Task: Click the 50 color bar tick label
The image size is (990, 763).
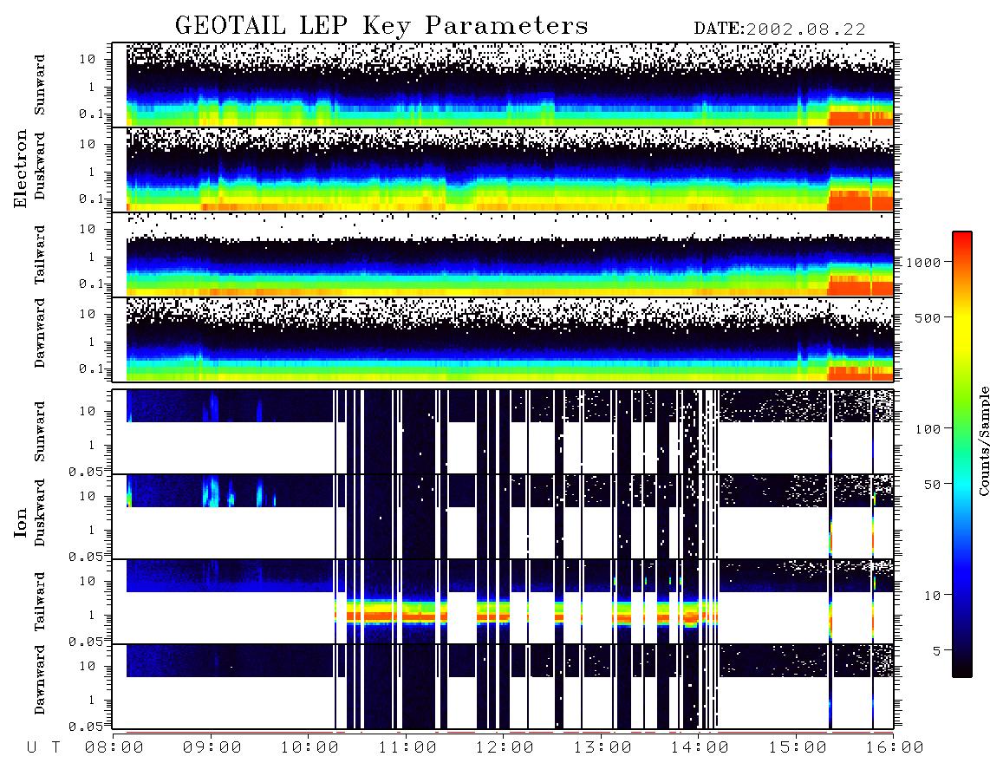Action: [932, 485]
